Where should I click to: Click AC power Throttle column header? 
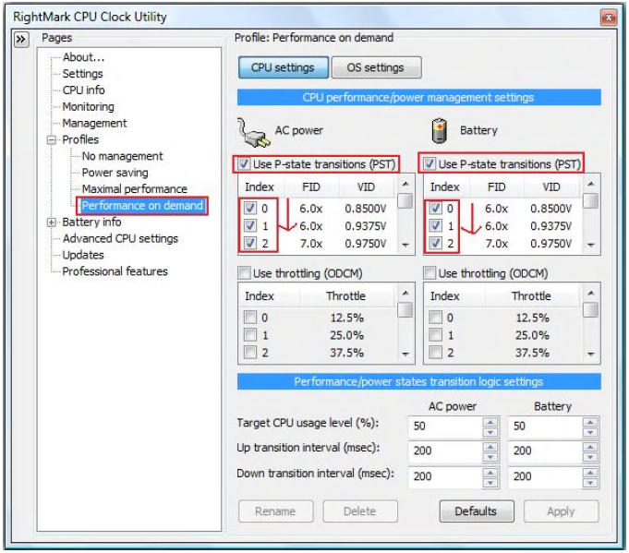[x=345, y=296]
